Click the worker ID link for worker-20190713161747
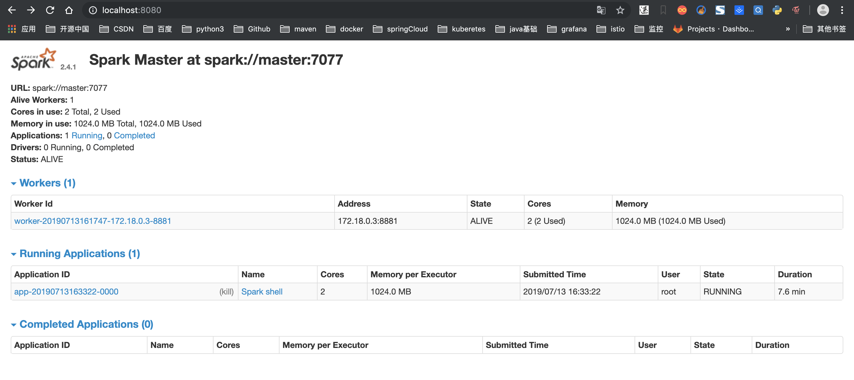This screenshot has height=380, width=854. pos(93,220)
